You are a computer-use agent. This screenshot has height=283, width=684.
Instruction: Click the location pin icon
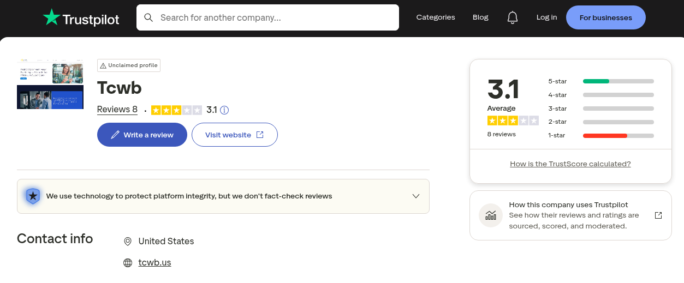coord(128,242)
